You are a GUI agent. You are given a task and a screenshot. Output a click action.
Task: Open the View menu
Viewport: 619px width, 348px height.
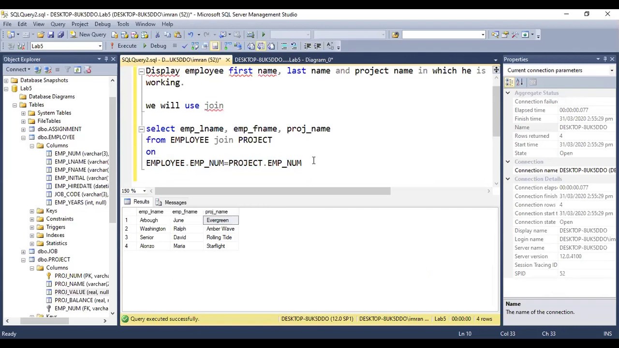pyautogui.click(x=39, y=24)
